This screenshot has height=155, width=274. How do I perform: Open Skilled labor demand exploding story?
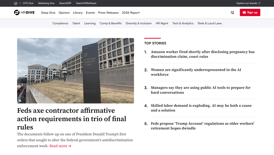(x=201, y=108)
